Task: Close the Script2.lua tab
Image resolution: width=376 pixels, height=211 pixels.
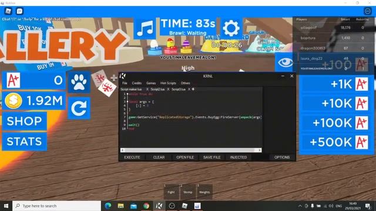Action: click(x=168, y=89)
